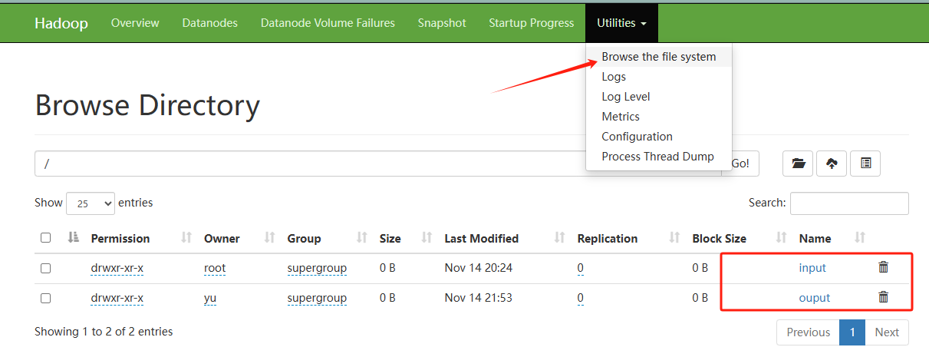Open the Show entries count dropdown

(91, 203)
